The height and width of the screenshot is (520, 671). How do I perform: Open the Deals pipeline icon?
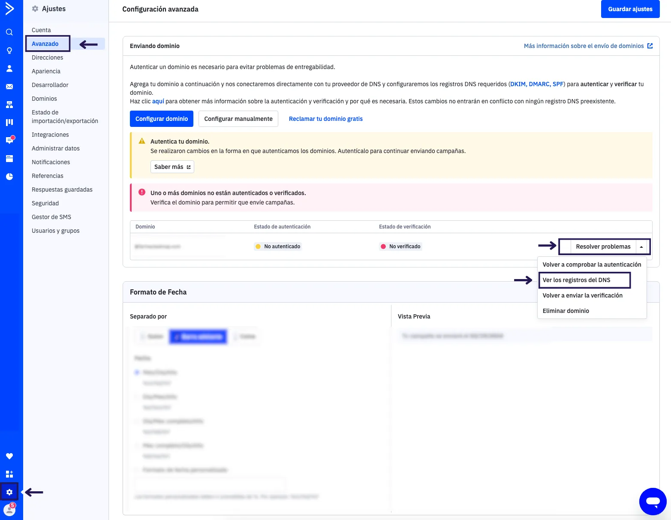[x=9, y=123]
